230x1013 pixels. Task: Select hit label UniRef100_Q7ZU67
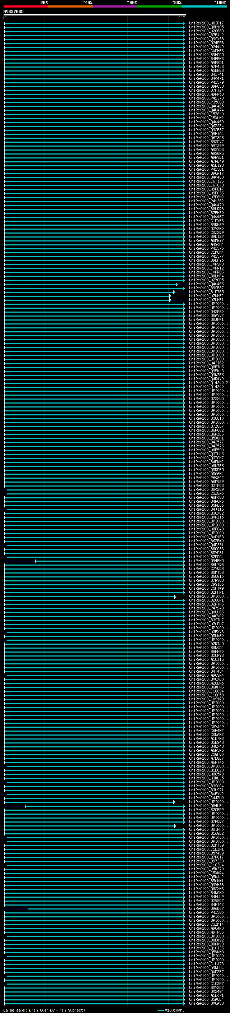tap(206, 426)
